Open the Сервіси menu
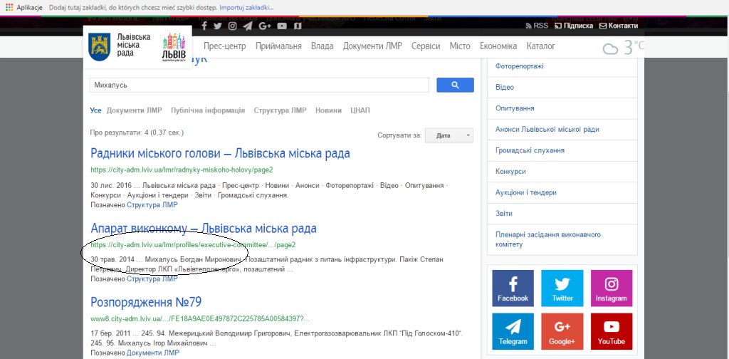Viewport: 729px width, 359px height. point(426,46)
